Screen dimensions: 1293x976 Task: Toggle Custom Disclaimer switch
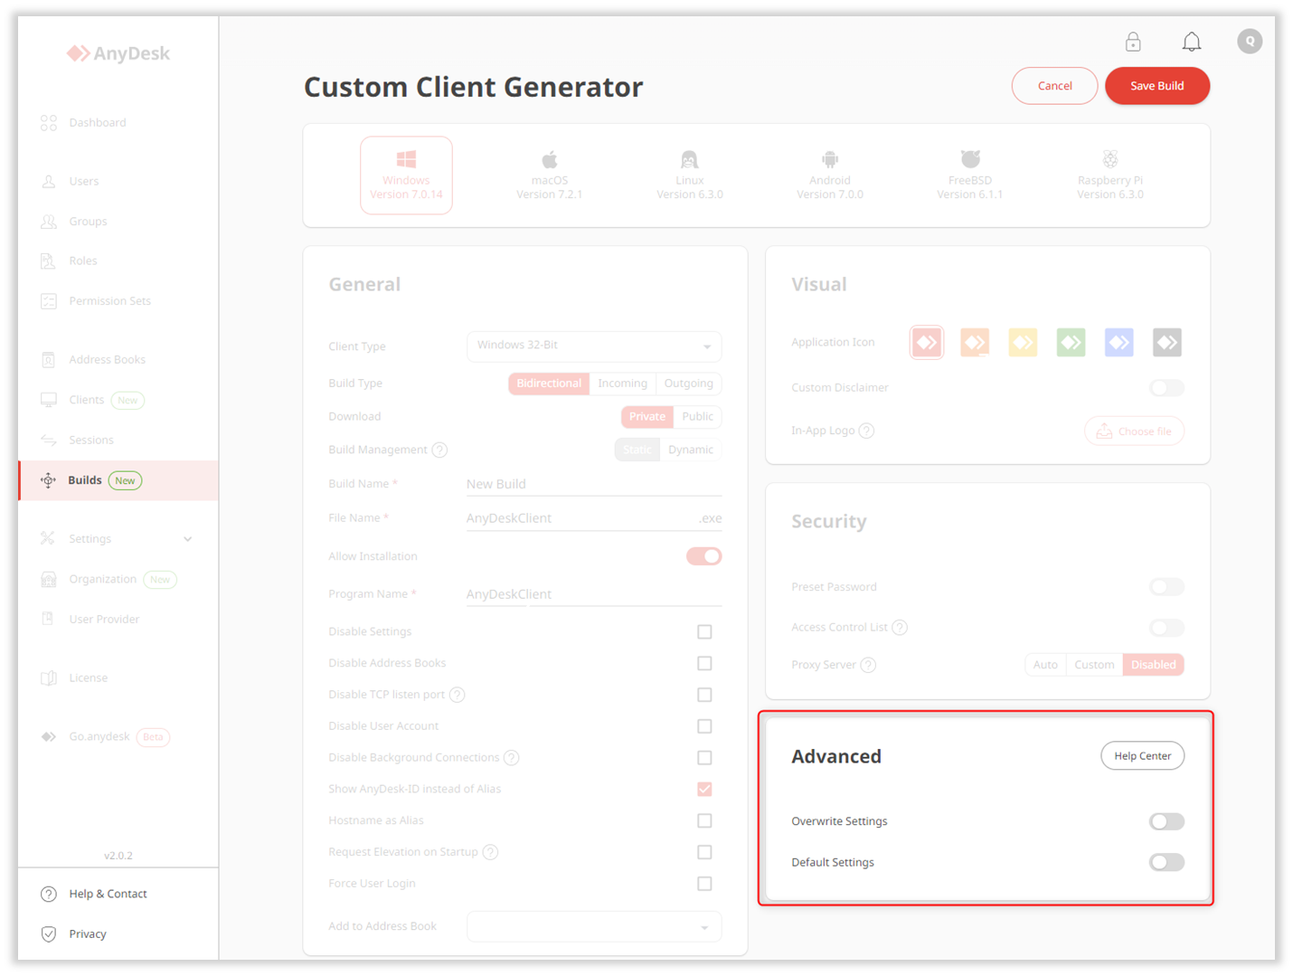(1166, 388)
